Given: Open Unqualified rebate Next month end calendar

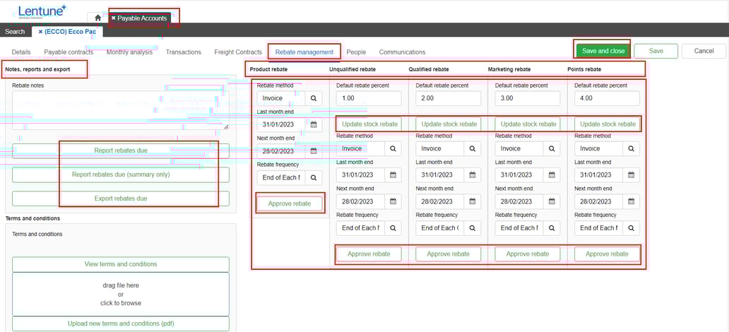Looking at the screenshot, I should pos(393,201).
